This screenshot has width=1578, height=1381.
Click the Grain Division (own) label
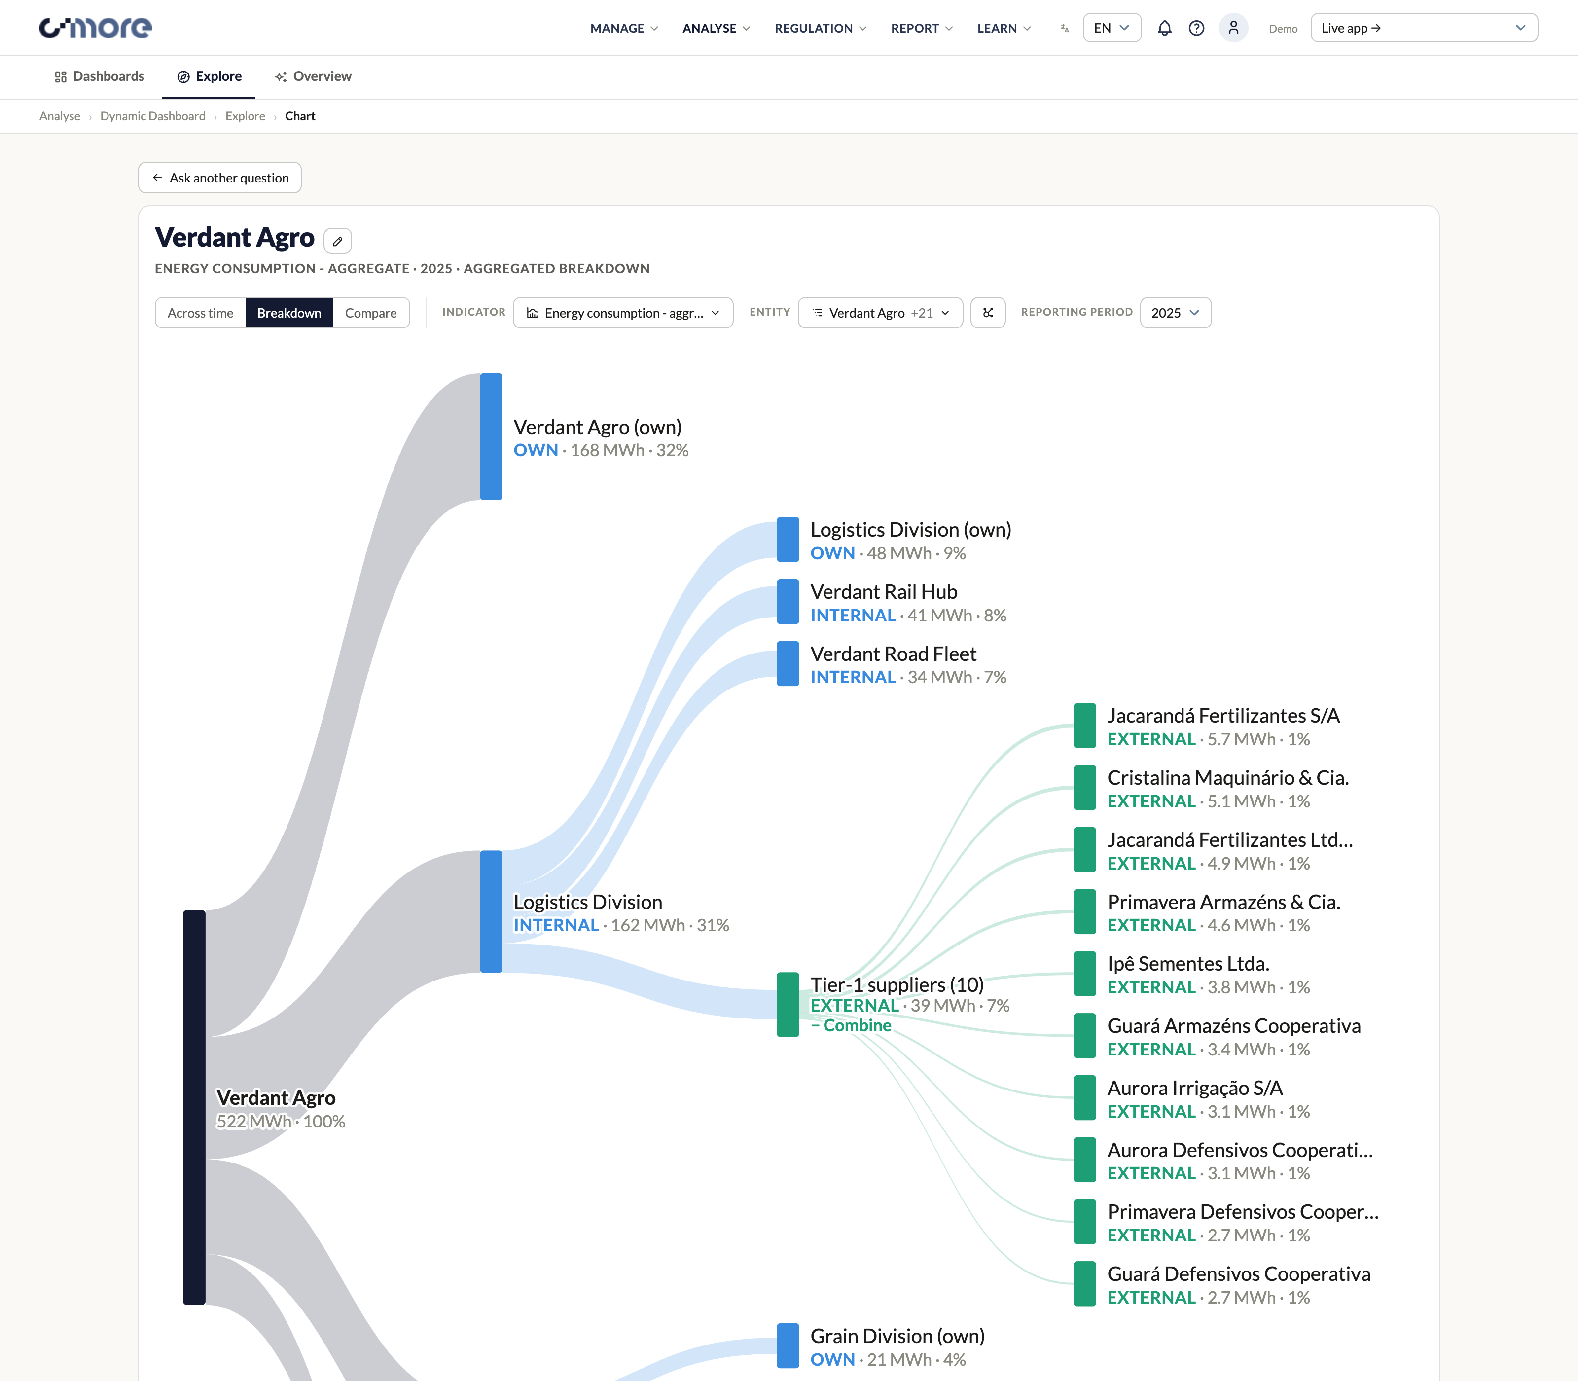tap(897, 1336)
